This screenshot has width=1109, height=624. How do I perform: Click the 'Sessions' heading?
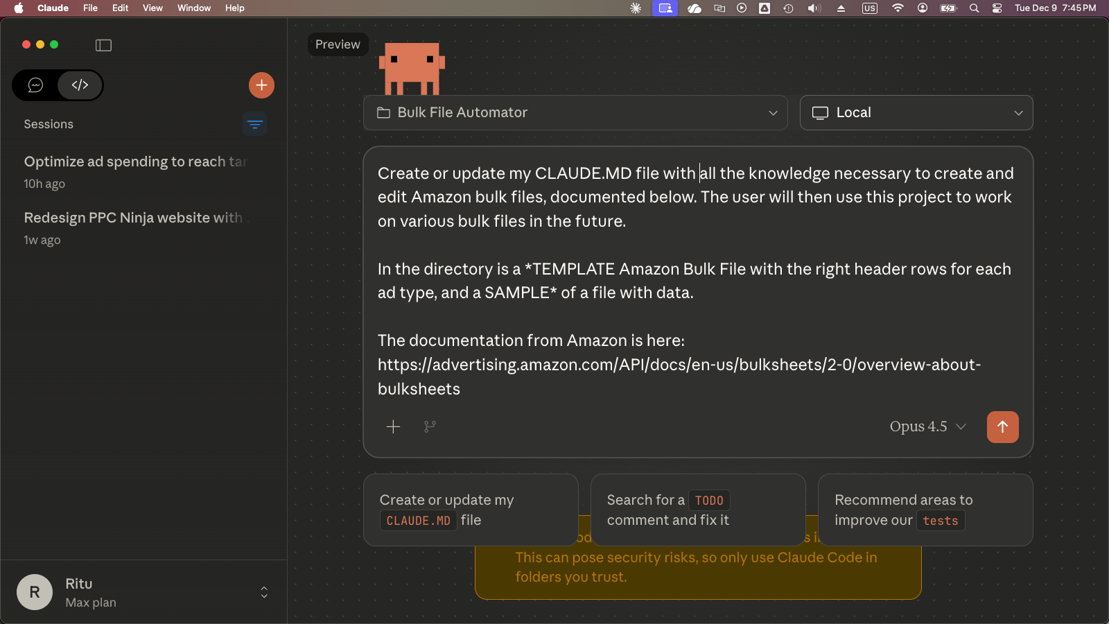[49, 124]
